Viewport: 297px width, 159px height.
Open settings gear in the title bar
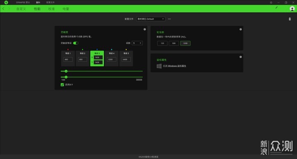coord(271,2)
